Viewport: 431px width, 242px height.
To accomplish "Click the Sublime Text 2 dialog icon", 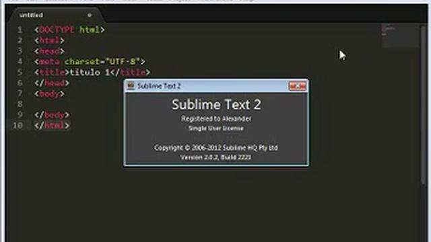I will coord(131,86).
